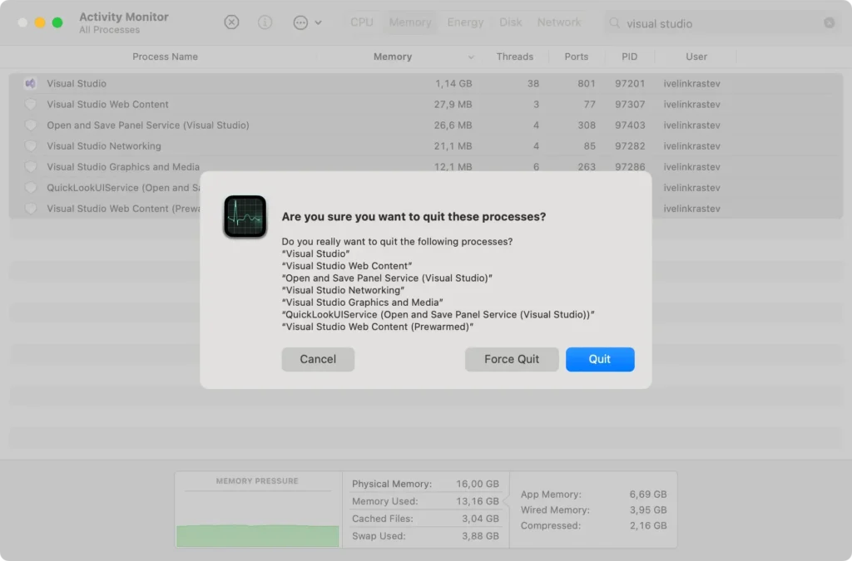Viewport: 852px width, 561px height.
Task: Switch to the CPU tab
Action: click(362, 22)
